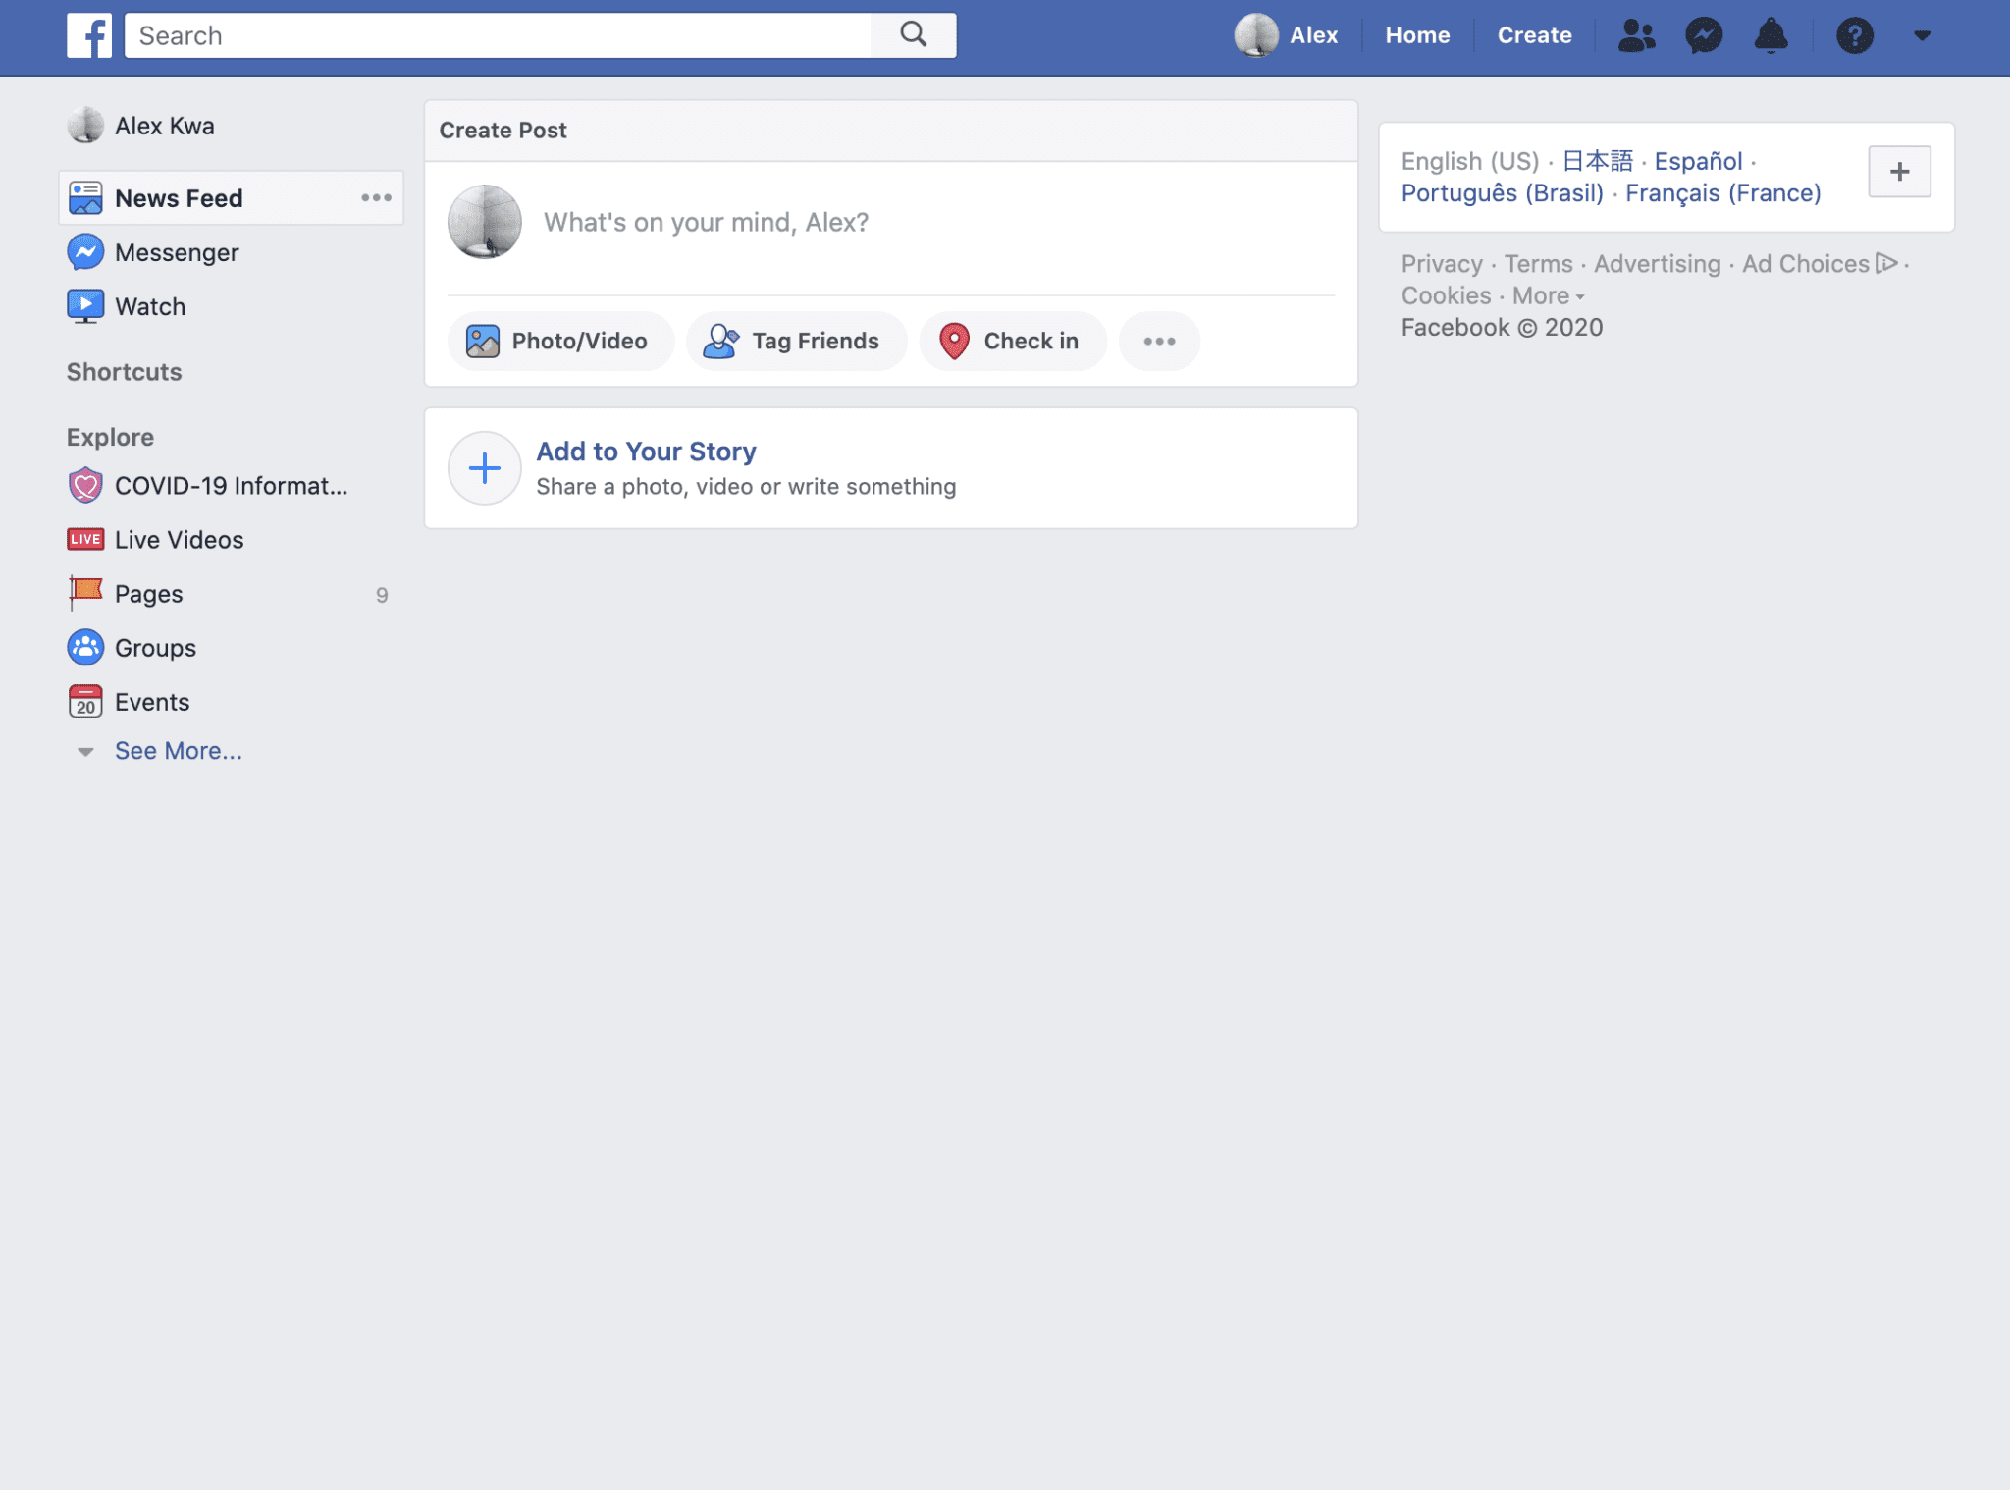Click the Shortcuts heading

point(124,371)
